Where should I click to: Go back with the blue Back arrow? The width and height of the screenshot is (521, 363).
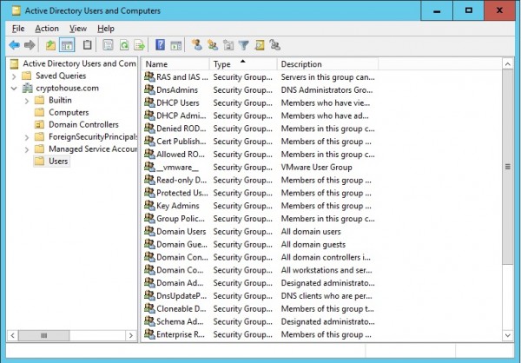point(14,45)
